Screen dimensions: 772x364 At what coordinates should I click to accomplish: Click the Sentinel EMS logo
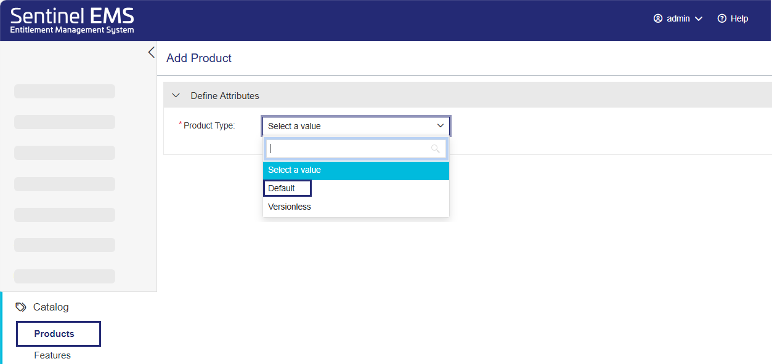[x=72, y=20]
